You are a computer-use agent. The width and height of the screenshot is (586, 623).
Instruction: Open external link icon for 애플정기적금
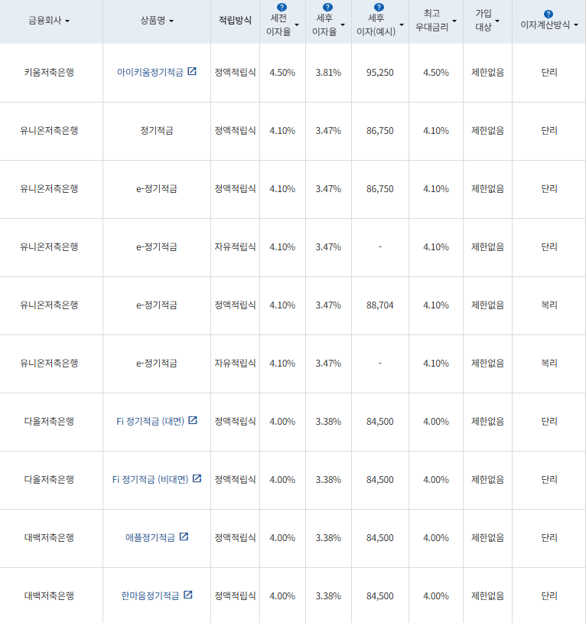pos(184,537)
